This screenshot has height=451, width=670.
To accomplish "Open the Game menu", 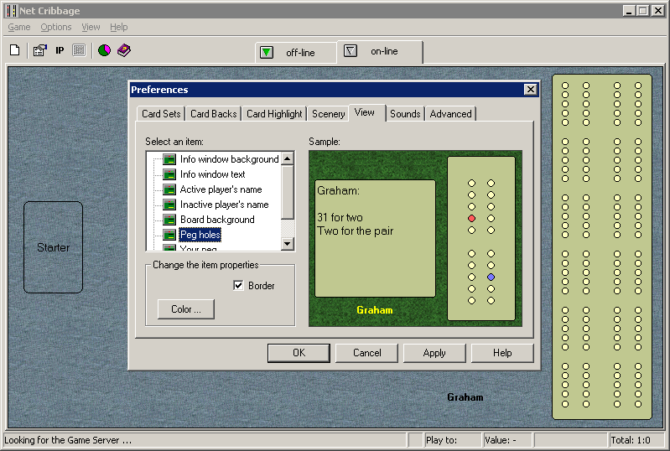I will coord(19,27).
